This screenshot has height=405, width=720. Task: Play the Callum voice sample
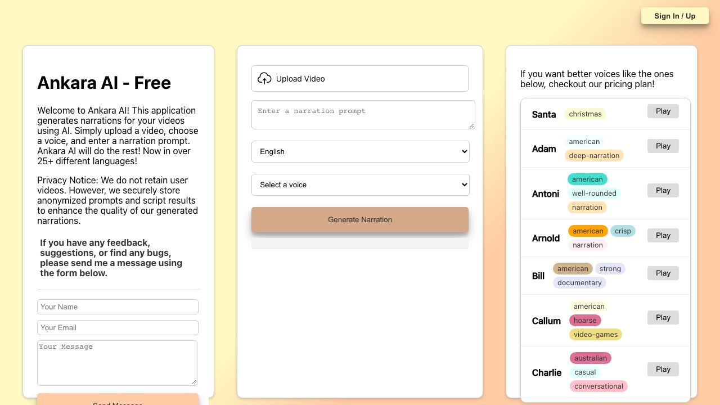coord(663,317)
